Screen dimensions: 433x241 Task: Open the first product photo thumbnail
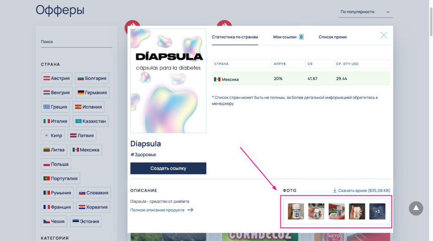(x=296, y=211)
